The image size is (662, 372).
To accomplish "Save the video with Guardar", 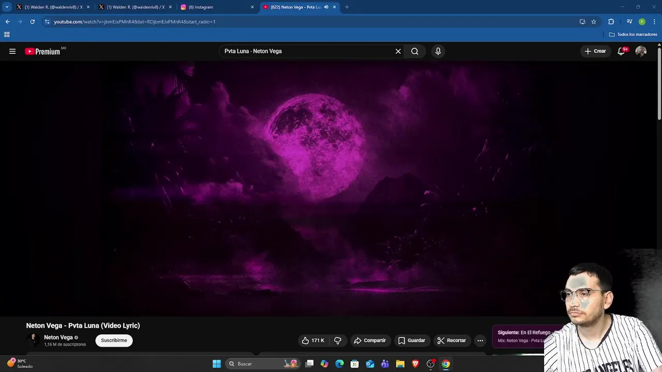I will 412,340.
